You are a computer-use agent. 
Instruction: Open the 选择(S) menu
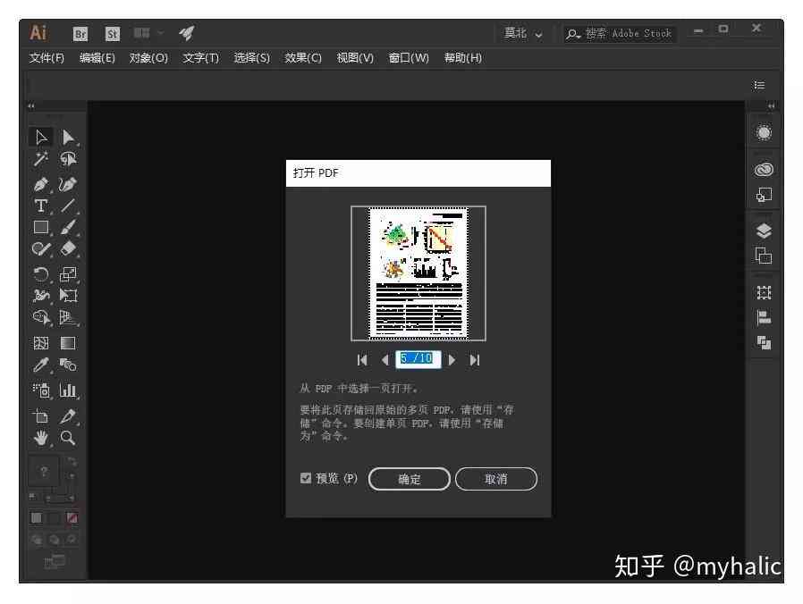coord(251,58)
